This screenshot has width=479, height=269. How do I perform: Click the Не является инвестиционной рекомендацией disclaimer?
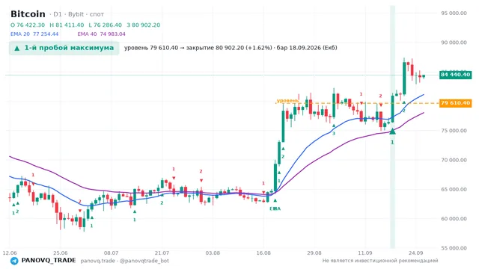click(x=380, y=261)
